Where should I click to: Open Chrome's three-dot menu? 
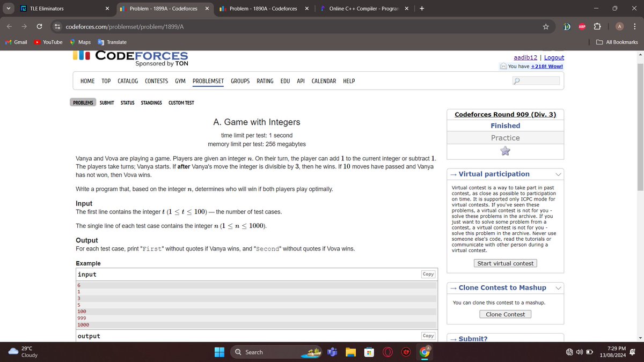(634, 26)
